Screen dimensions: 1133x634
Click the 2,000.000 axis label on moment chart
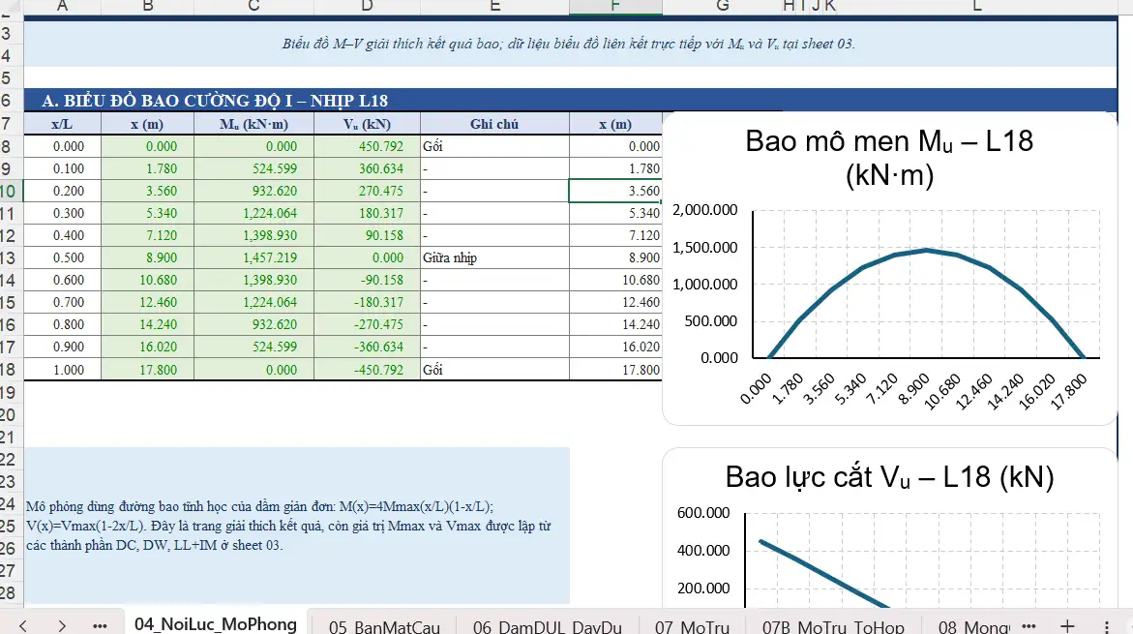point(705,210)
